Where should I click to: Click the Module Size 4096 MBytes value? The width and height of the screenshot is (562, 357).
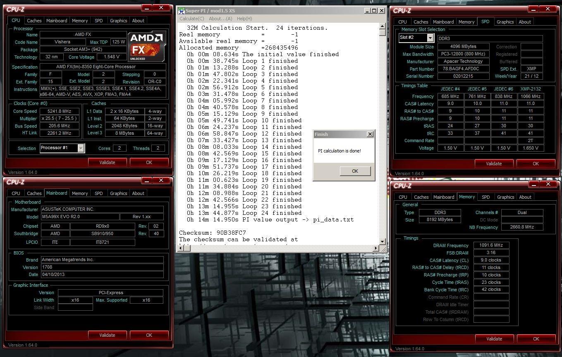click(463, 47)
